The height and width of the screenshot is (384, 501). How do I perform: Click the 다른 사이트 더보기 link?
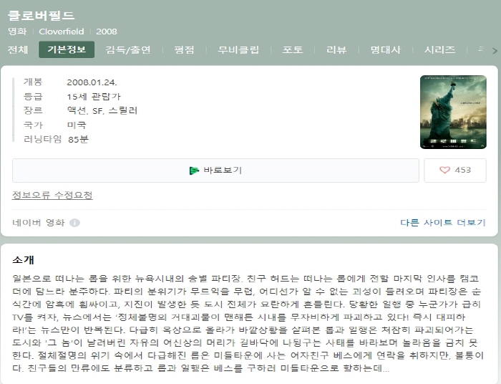[443, 223]
